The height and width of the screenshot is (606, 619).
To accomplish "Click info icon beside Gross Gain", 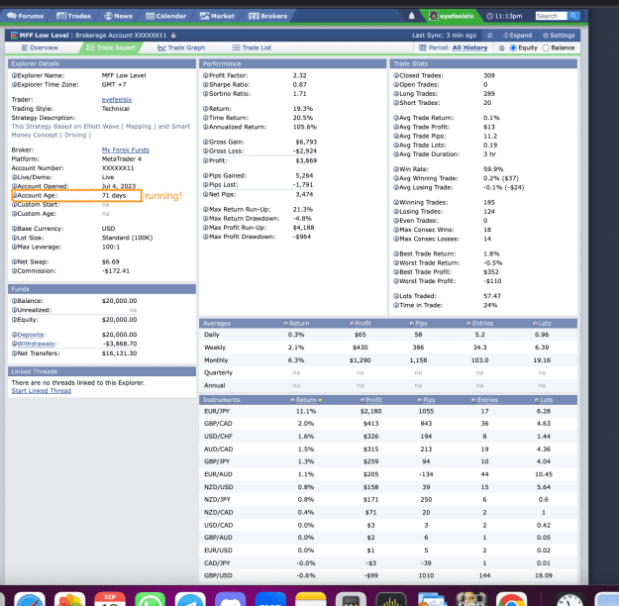I will (x=206, y=142).
